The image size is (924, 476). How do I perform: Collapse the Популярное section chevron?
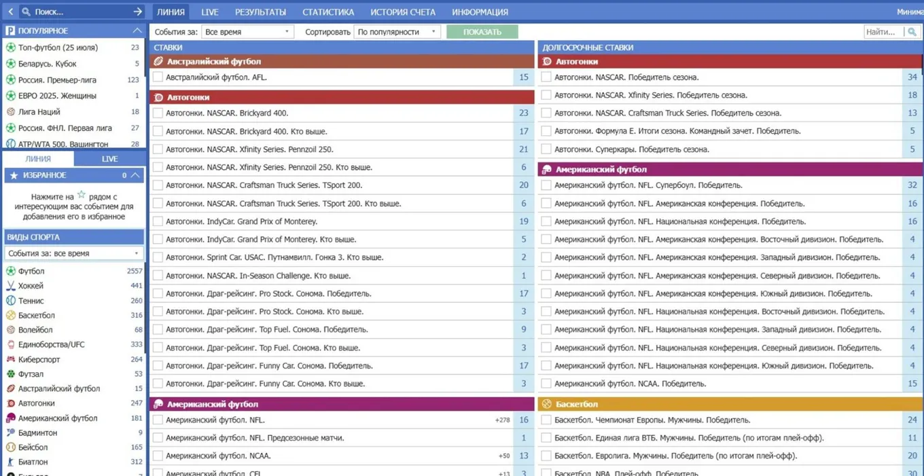pos(137,31)
